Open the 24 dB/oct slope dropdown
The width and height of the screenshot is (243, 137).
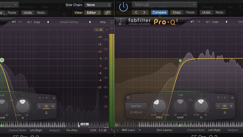coord(136,112)
